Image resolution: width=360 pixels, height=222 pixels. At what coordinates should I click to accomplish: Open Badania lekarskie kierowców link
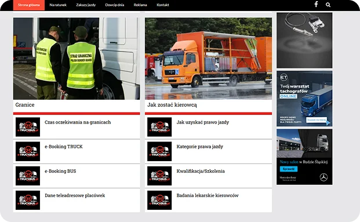208,195
